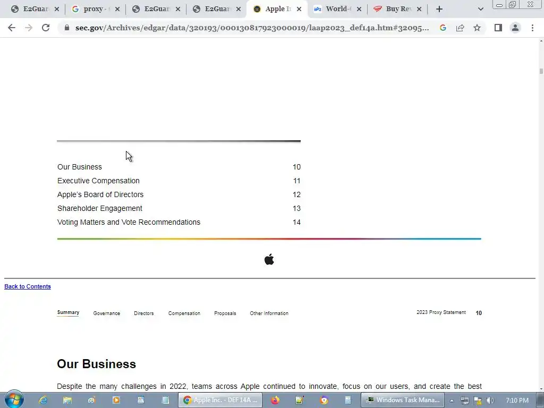Image resolution: width=544 pixels, height=408 pixels.
Task: Click the Google icon in address bar
Action: (443, 28)
